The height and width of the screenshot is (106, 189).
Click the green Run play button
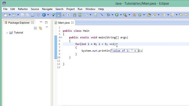pos(117,15)
